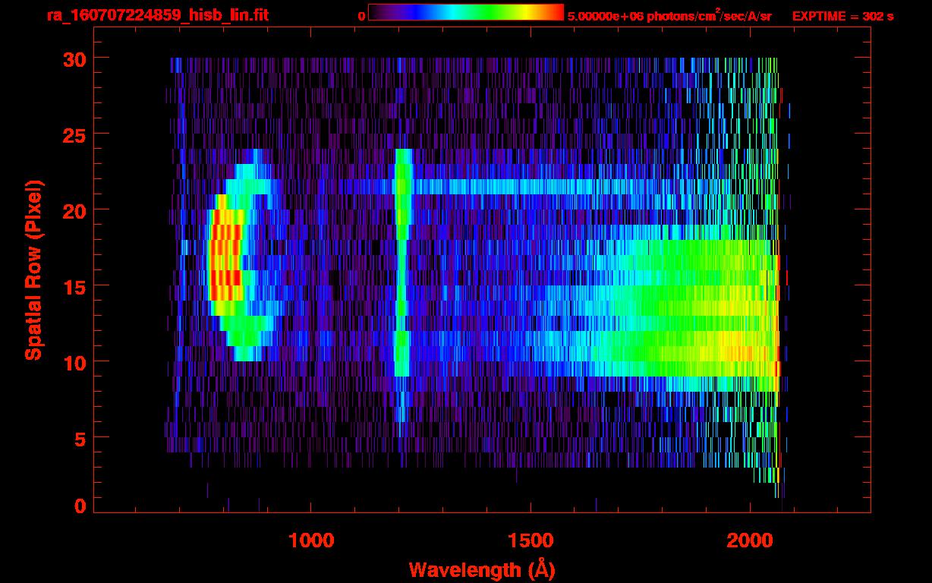The width and height of the screenshot is (932, 583).
Task: Click the Spatial Row (Pixel) axis title
Action: tap(33, 270)
